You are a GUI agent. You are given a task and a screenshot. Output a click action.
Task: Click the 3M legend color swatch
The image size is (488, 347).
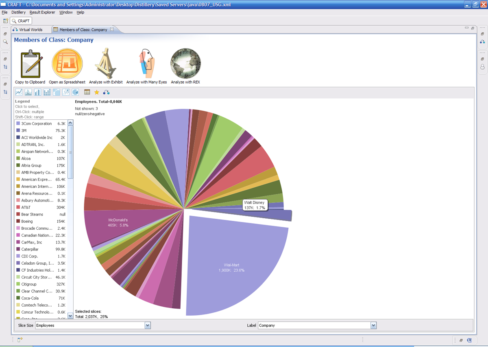[18, 130]
